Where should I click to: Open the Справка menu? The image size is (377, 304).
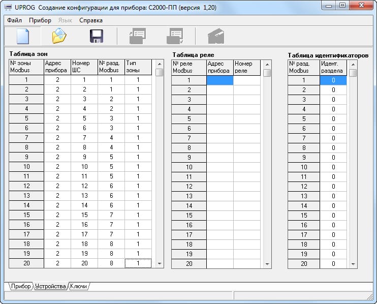pos(91,20)
